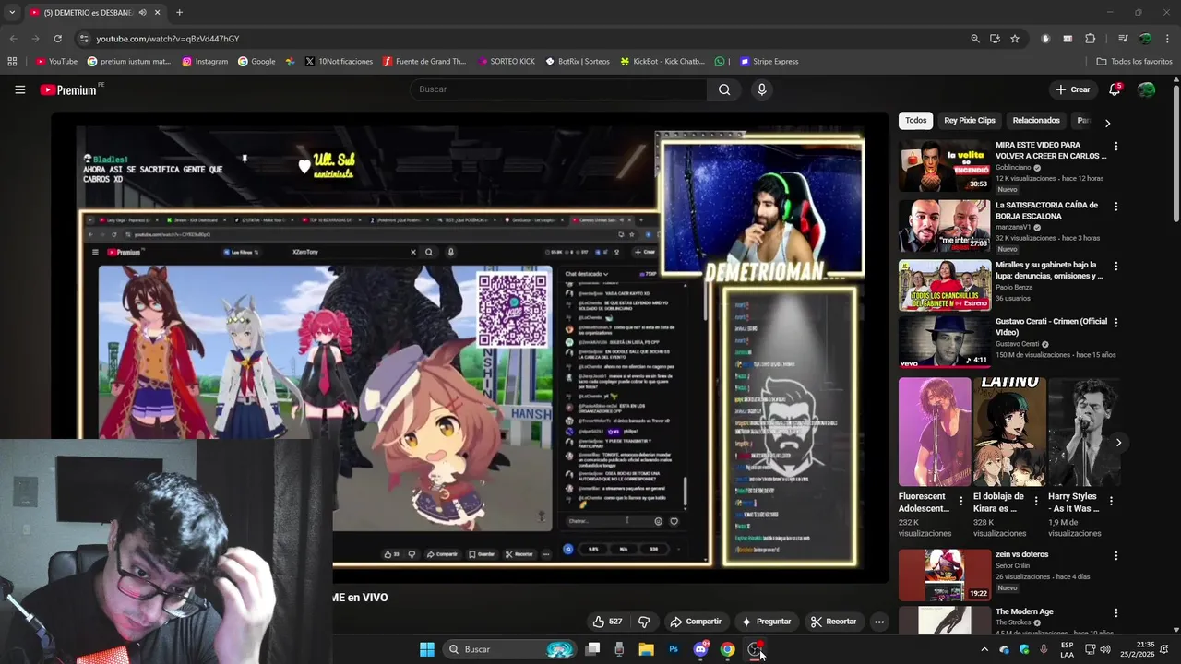
Task: Click the page vertical scrollbar
Action: click(x=1175, y=152)
